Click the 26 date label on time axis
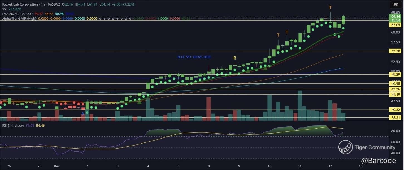Screen dimensions: 404x170 click(x=9, y=166)
